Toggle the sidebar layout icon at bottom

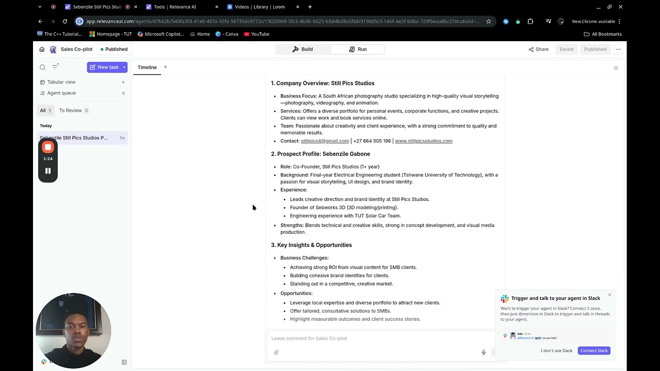(124, 362)
